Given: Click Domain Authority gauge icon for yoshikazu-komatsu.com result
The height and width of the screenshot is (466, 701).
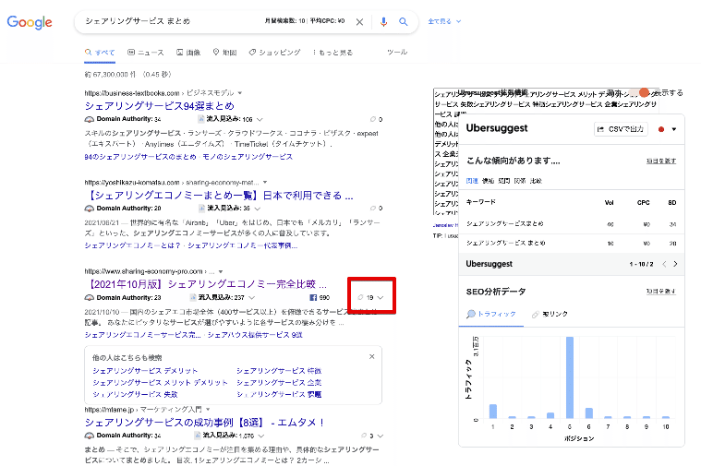Looking at the screenshot, I should 90,209.
